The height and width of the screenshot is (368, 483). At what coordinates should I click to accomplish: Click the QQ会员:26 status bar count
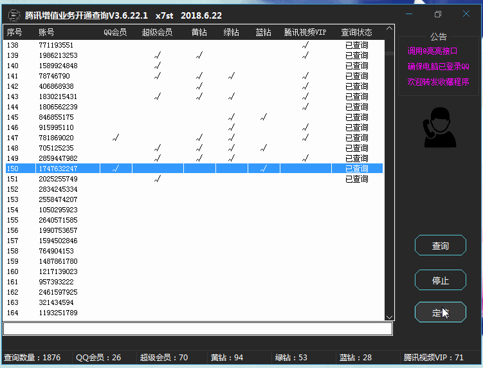coord(98,357)
